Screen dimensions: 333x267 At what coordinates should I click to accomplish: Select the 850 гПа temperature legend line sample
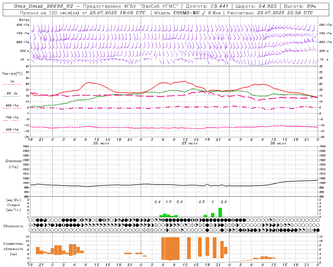click(x=12, y=108)
